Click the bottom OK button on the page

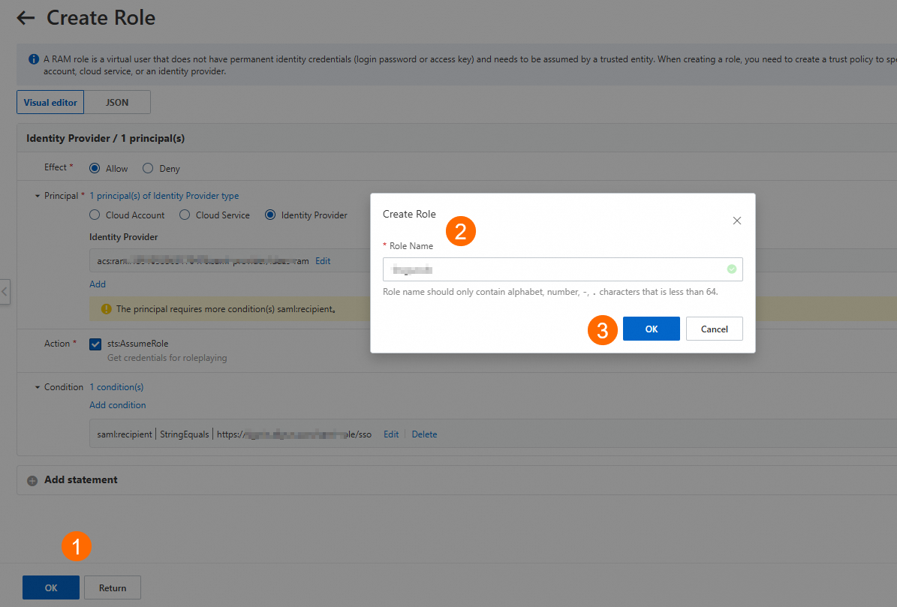point(51,587)
